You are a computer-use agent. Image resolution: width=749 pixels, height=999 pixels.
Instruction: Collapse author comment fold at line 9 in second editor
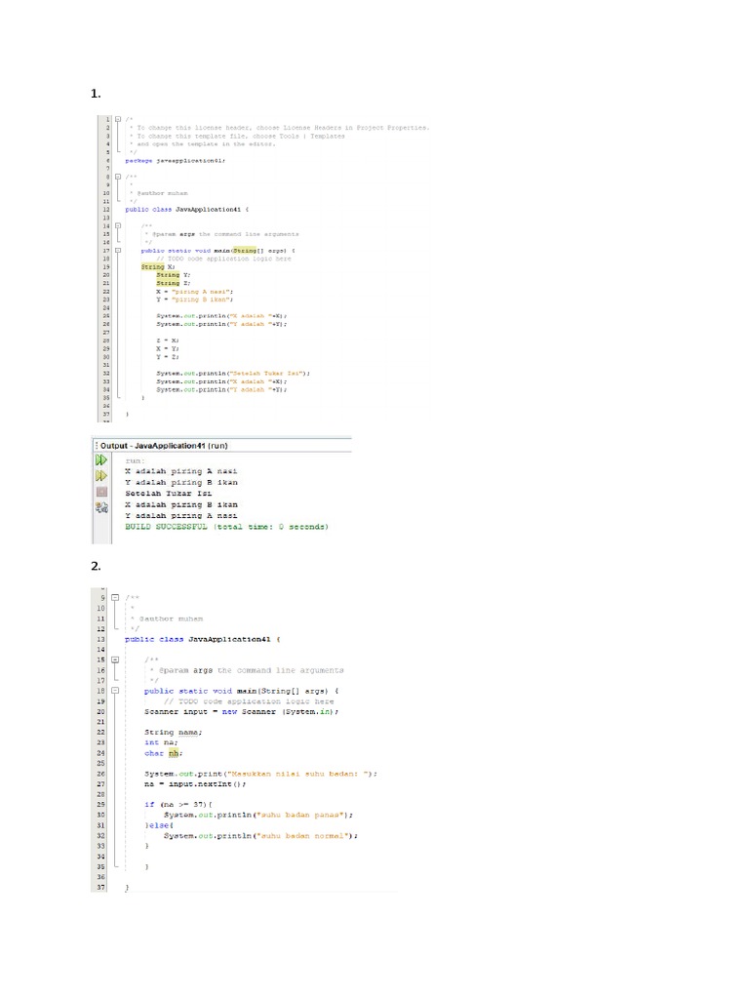click(115, 597)
